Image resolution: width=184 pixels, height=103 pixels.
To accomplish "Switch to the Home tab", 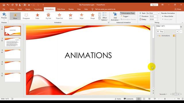I will pyautogui.click(x=12, y=9).
